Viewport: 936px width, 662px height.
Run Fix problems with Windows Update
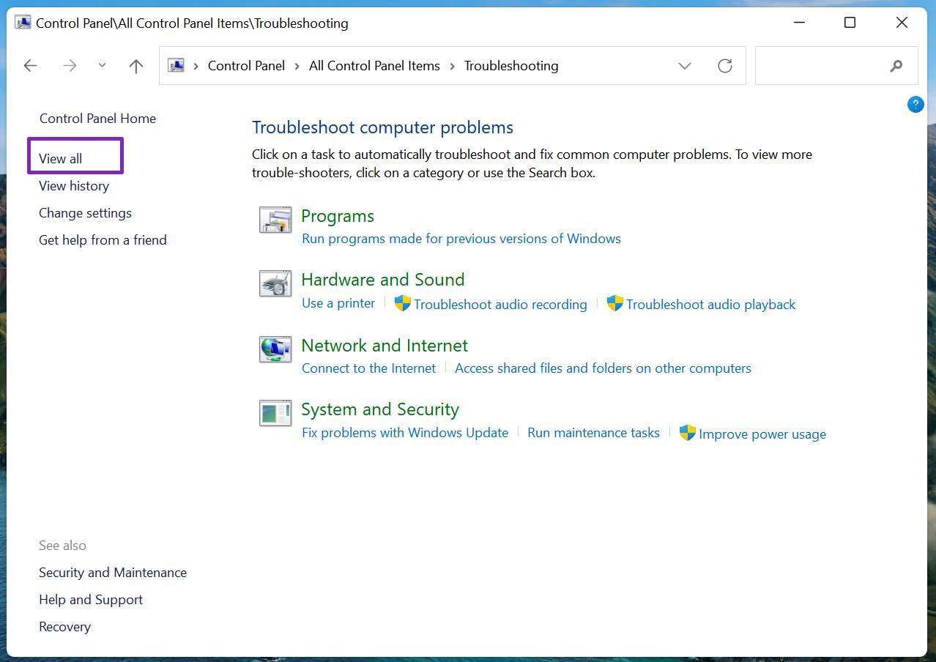[404, 433]
